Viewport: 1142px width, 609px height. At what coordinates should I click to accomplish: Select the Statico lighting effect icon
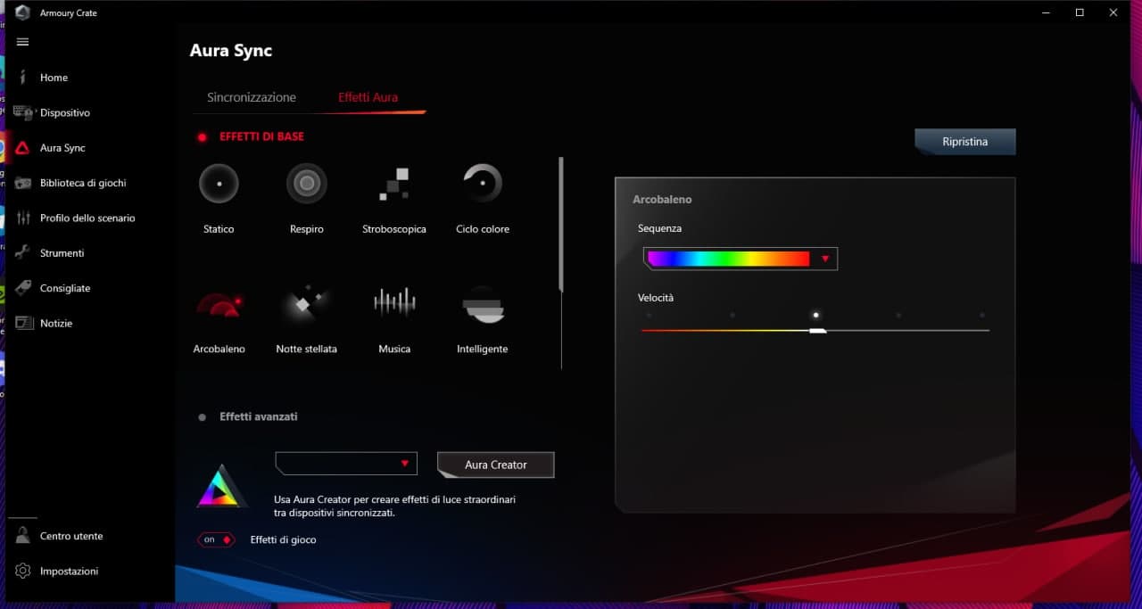[219, 184]
